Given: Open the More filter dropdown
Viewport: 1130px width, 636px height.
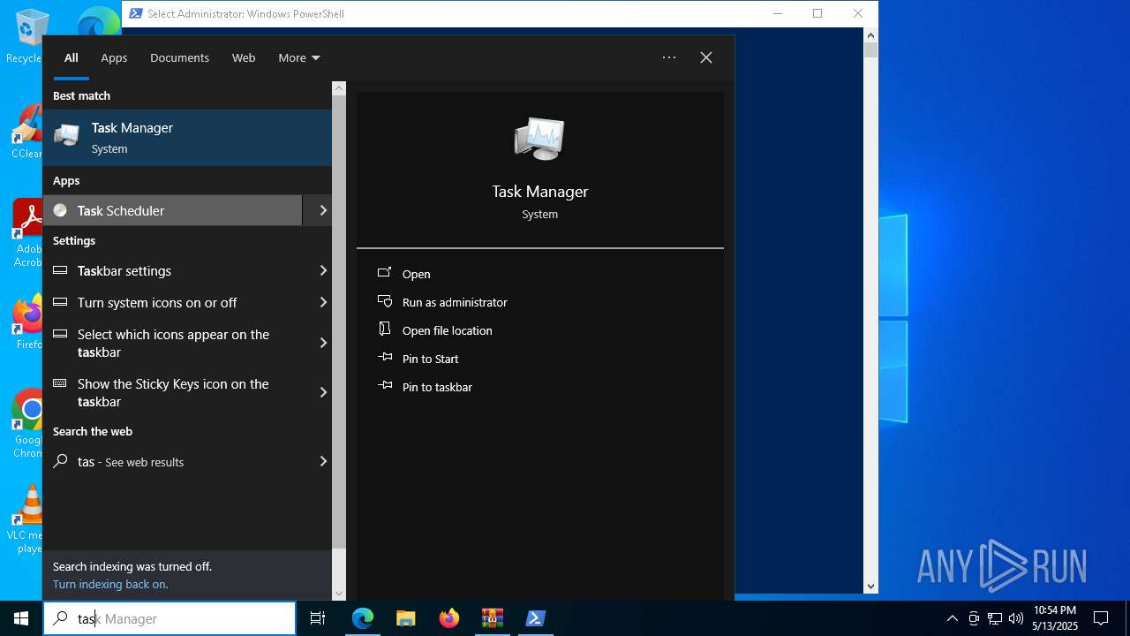Looking at the screenshot, I should click(299, 57).
